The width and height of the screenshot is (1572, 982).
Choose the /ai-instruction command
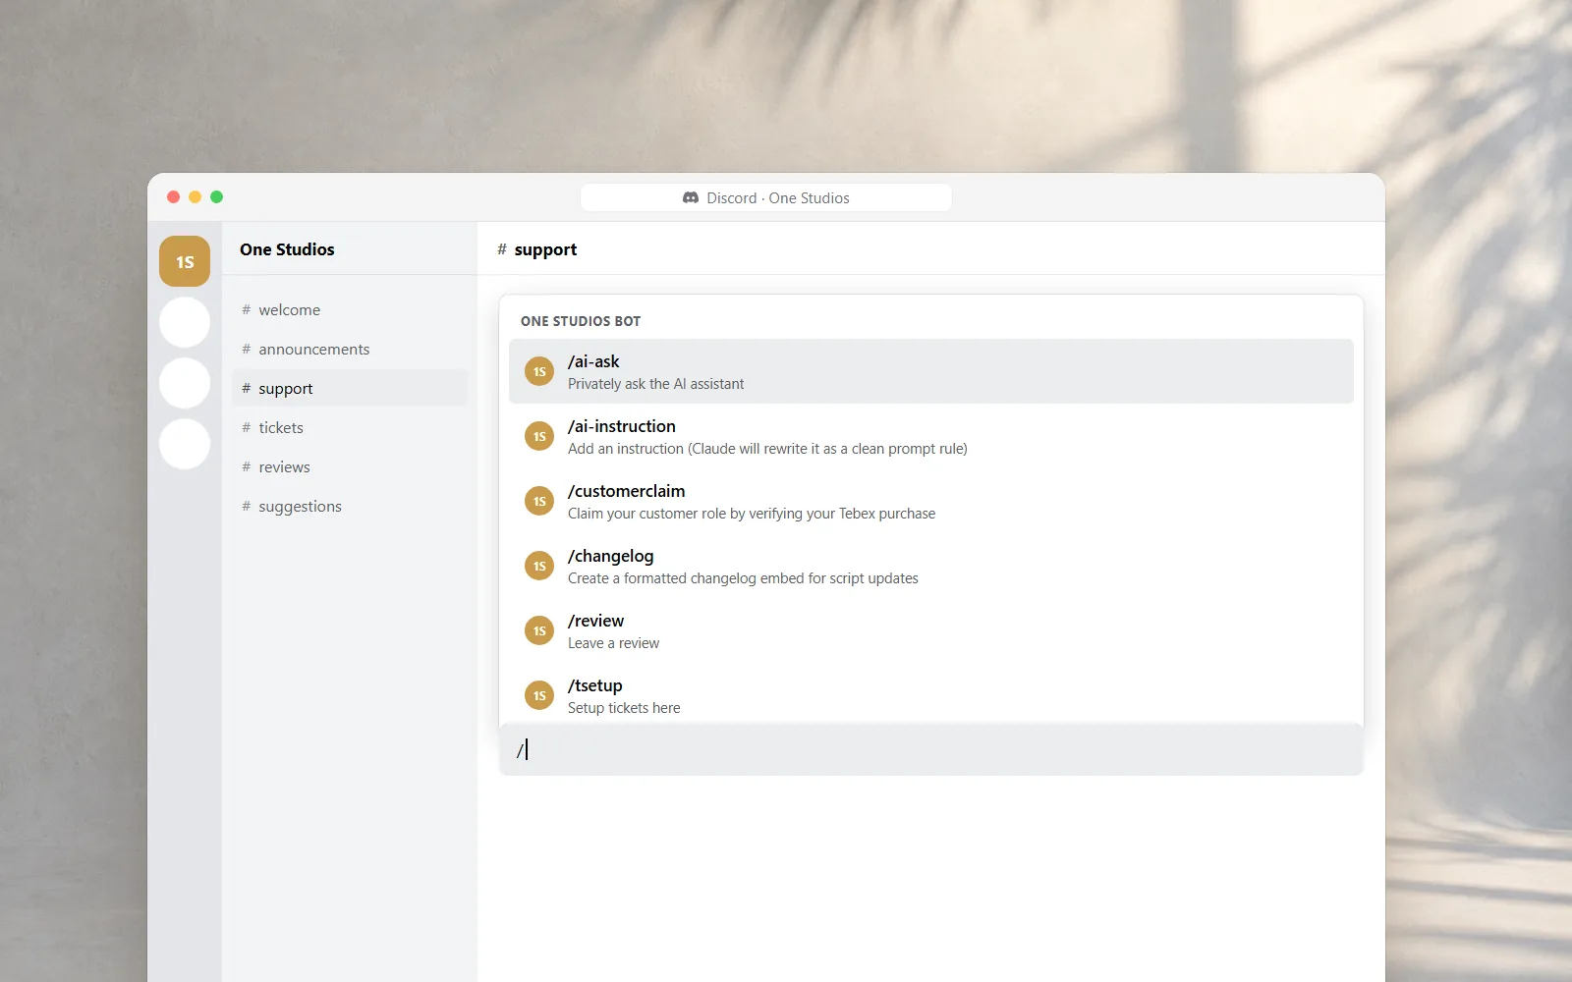click(931, 436)
